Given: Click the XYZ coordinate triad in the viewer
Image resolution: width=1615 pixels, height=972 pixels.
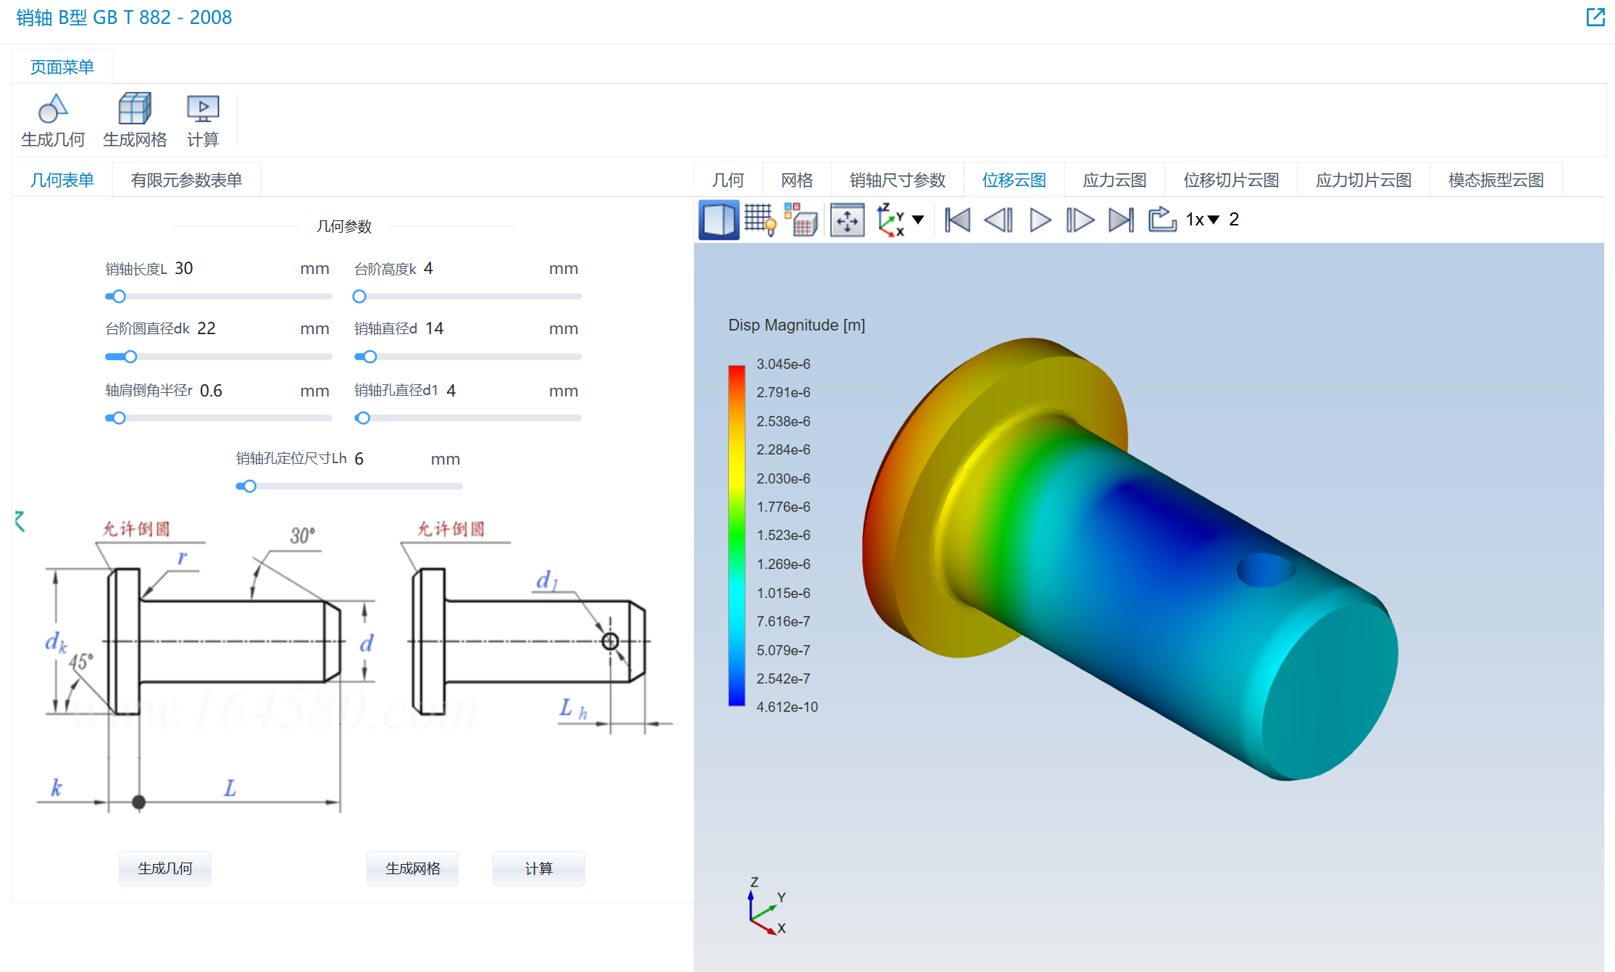Looking at the screenshot, I should point(767,906).
